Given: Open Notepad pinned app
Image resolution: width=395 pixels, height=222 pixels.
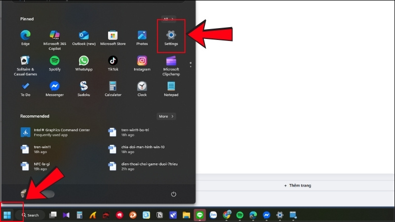Looking at the screenshot, I should (x=171, y=89).
